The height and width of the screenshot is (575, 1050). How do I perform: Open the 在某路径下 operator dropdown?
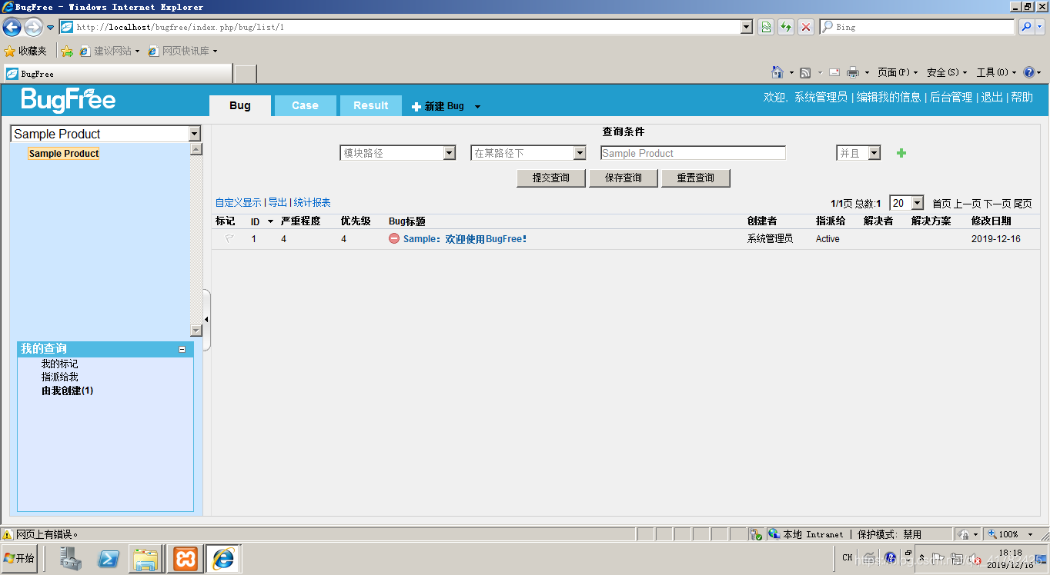[x=580, y=153]
